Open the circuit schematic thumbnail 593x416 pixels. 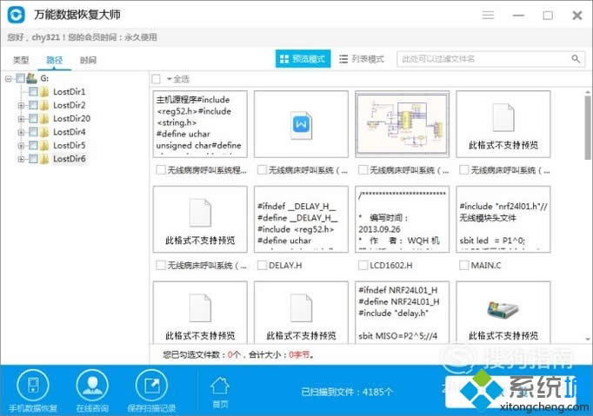[x=402, y=124]
